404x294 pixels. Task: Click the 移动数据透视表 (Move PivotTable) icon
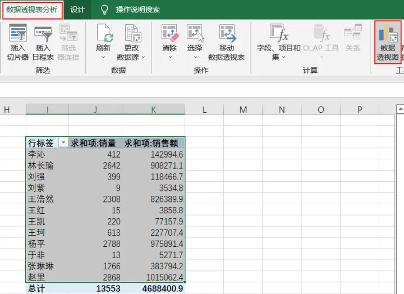tap(227, 33)
